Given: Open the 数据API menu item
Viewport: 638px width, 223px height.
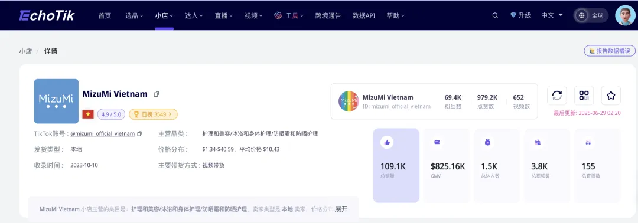Looking at the screenshot, I should pos(364,16).
